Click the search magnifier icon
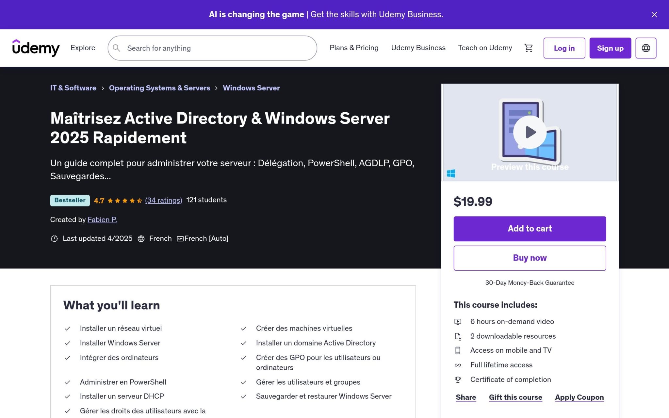The width and height of the screenshot is (669, 418). tap(117, 48)
